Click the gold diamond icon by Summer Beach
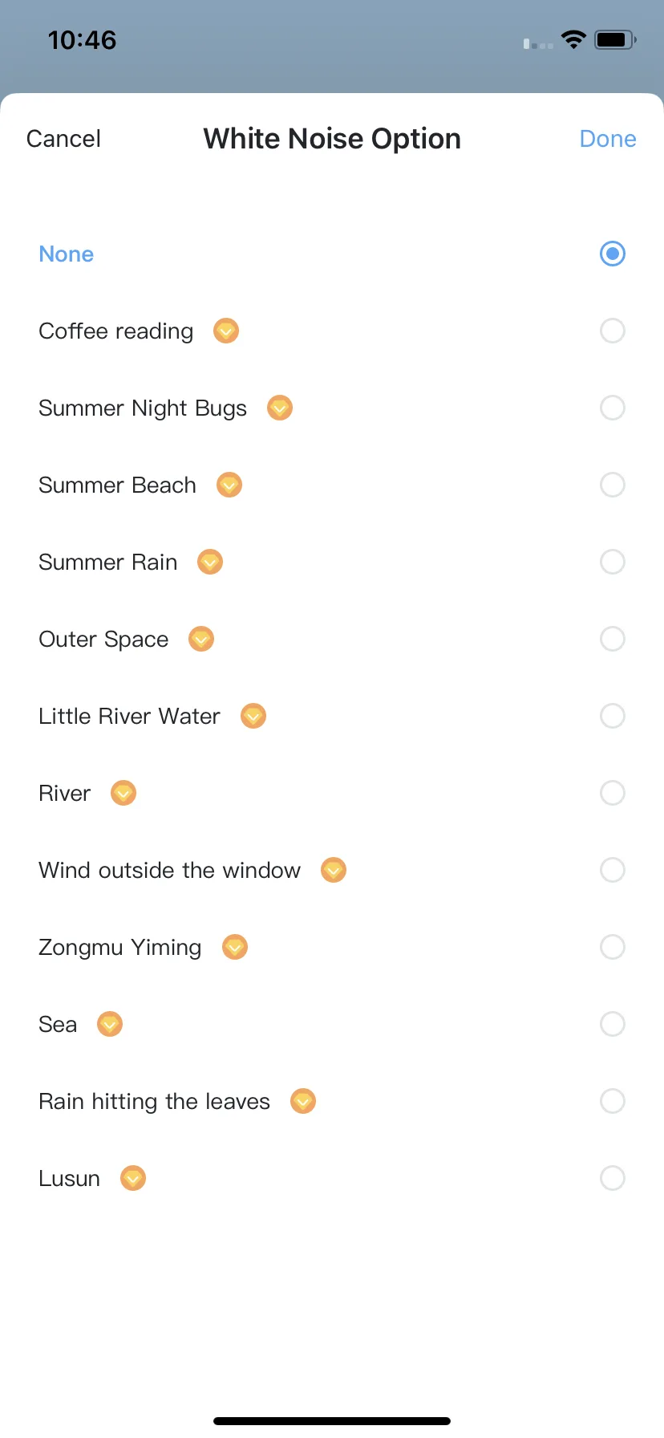 click(x=229, y=485)
